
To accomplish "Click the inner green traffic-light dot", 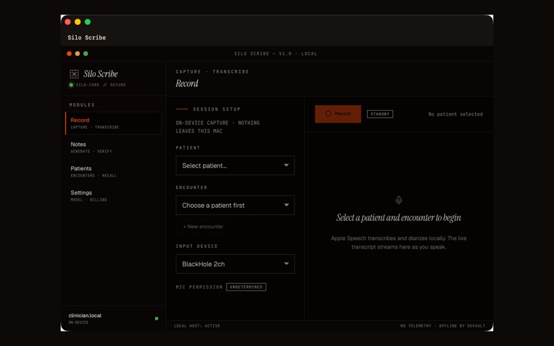I will (85, 54).
